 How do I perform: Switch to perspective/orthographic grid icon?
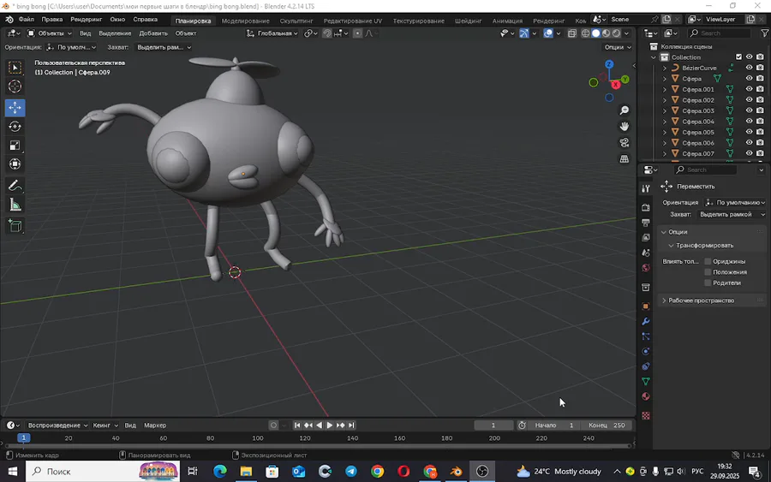(625, 158)
